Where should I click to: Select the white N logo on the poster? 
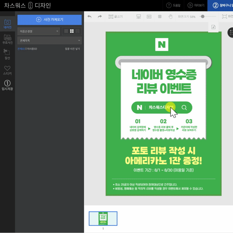(162, 44)
